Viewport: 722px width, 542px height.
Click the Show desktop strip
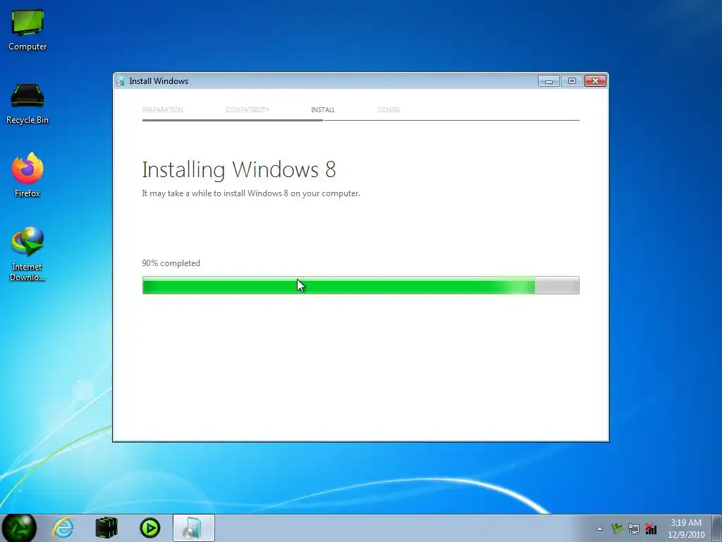(717, 528)
